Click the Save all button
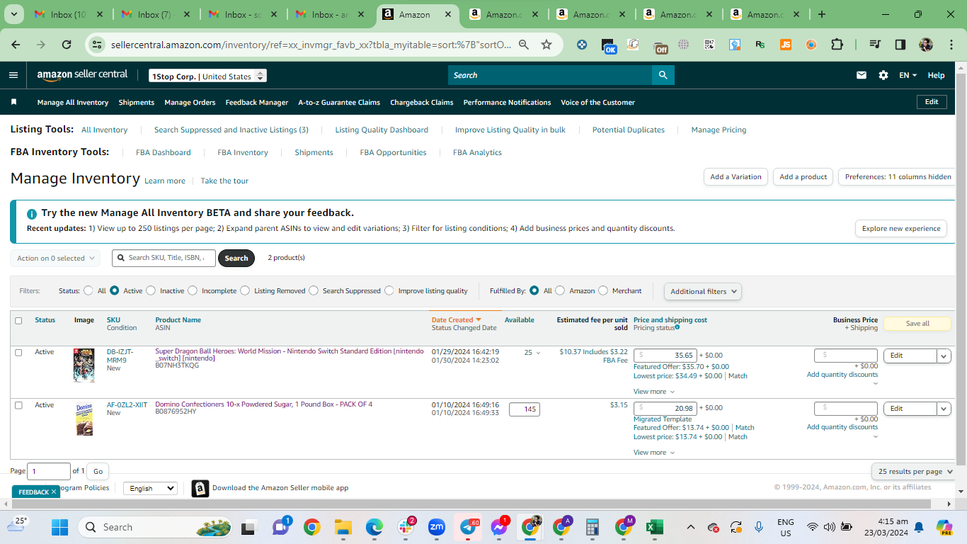This screenshot has height=544, width=967. (917, 324)
